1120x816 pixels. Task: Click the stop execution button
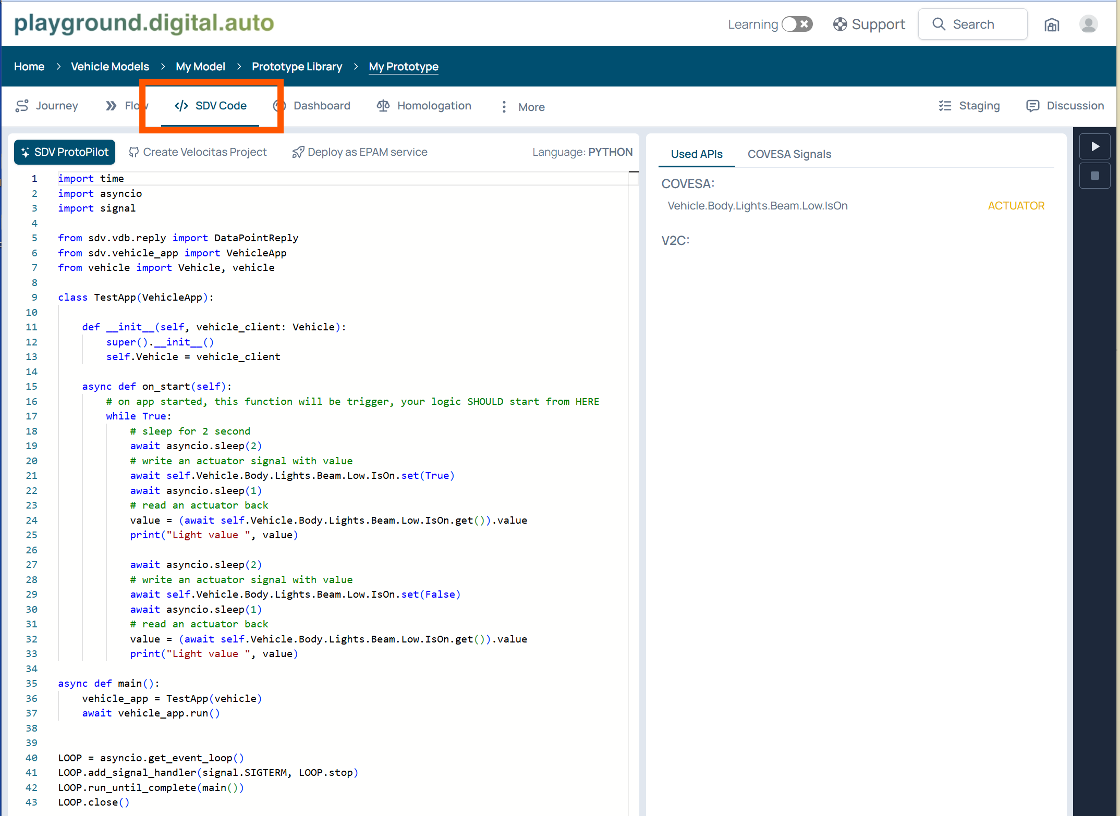point(1095,176)
